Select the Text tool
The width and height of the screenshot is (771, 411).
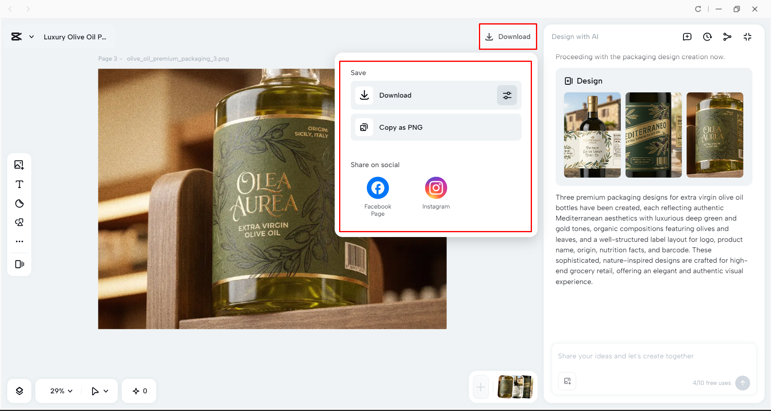pos(19,184)
